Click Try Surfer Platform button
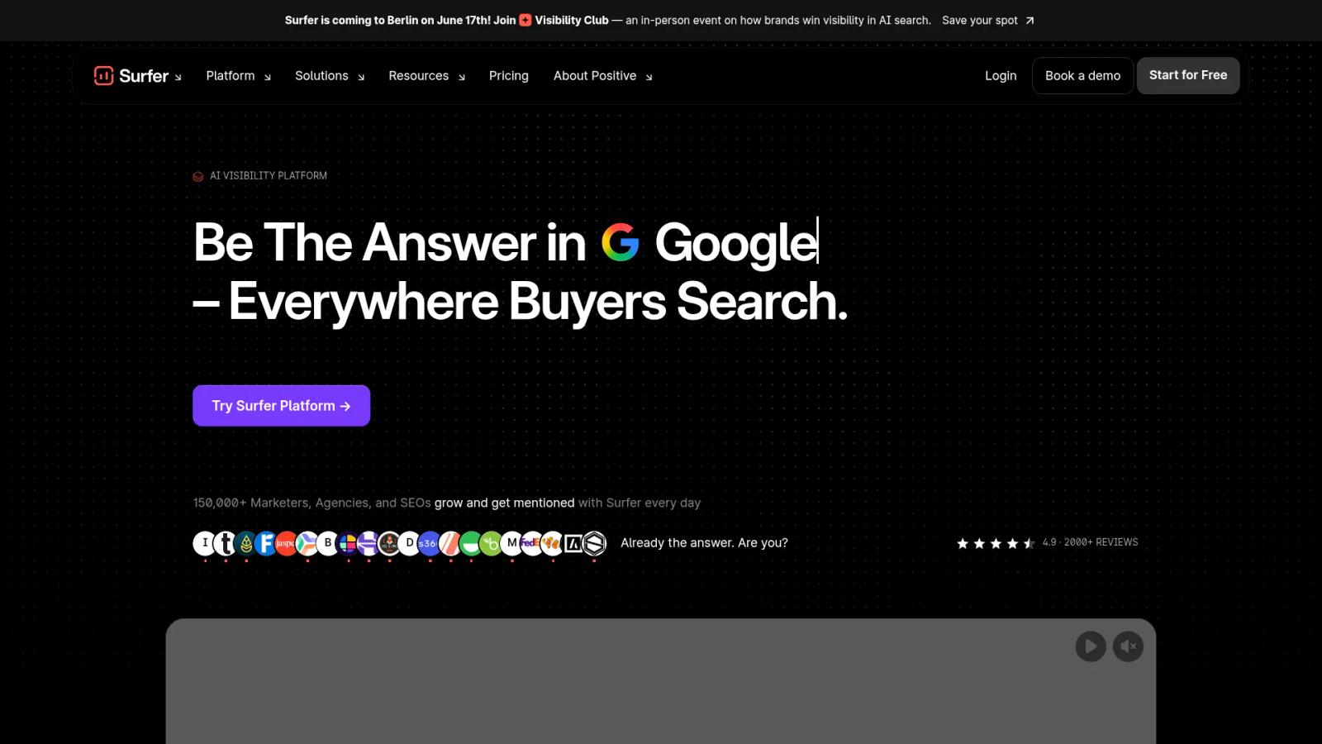 [281, 406]
